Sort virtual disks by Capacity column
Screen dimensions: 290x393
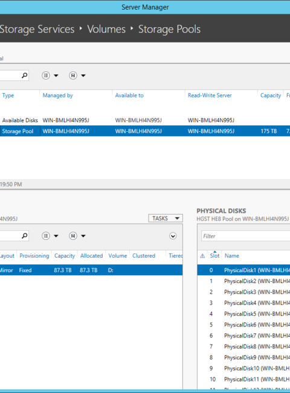click(x=65, y=256)
